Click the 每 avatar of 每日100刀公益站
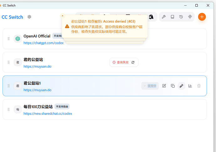This screenshot has width=216, height=152. pos(18,109)
